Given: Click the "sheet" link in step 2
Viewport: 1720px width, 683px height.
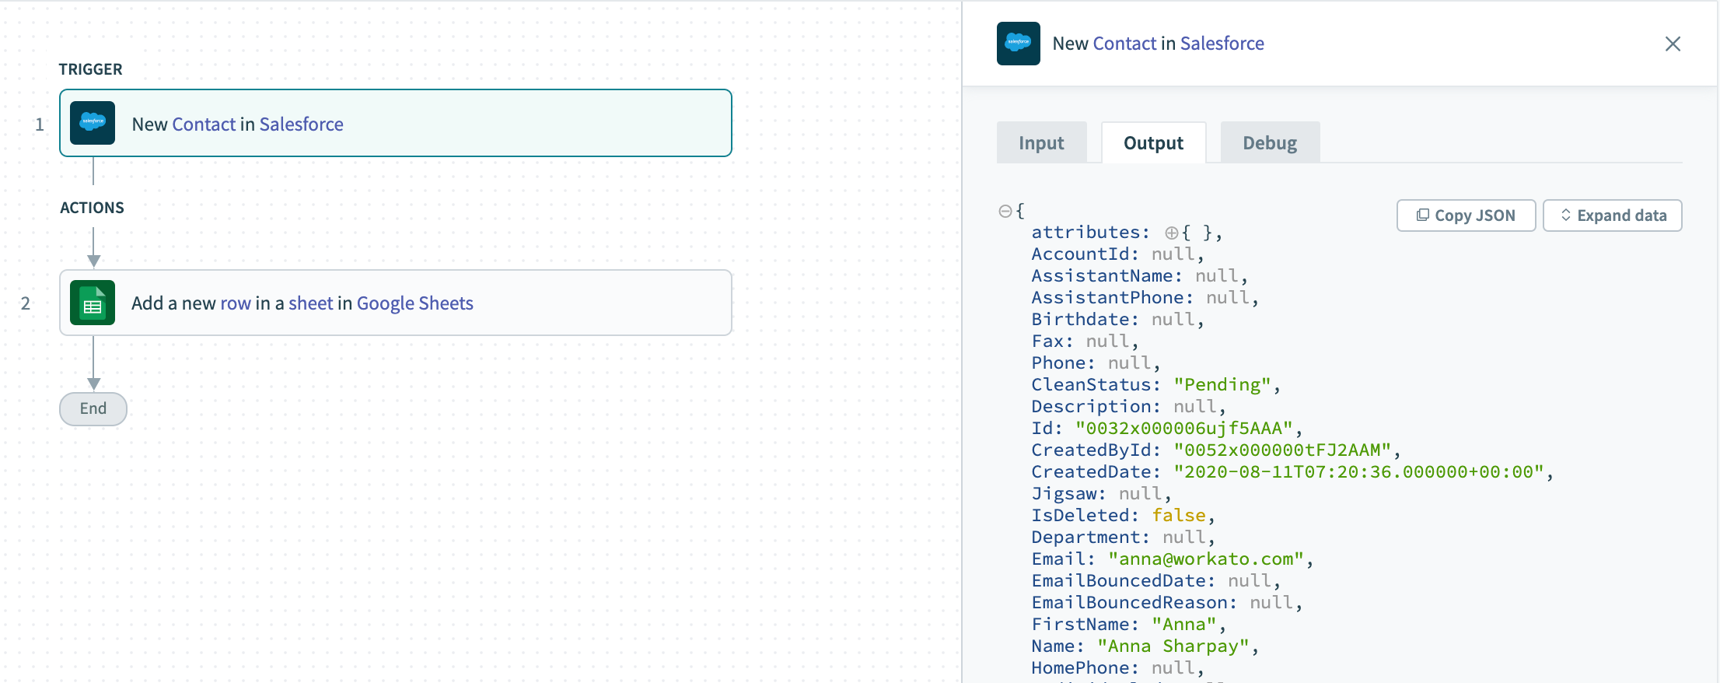Looking at the screenshot, I should coord(310,303).
